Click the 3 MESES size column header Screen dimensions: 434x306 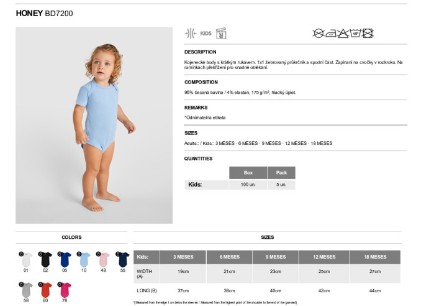(x=183, y=257)
